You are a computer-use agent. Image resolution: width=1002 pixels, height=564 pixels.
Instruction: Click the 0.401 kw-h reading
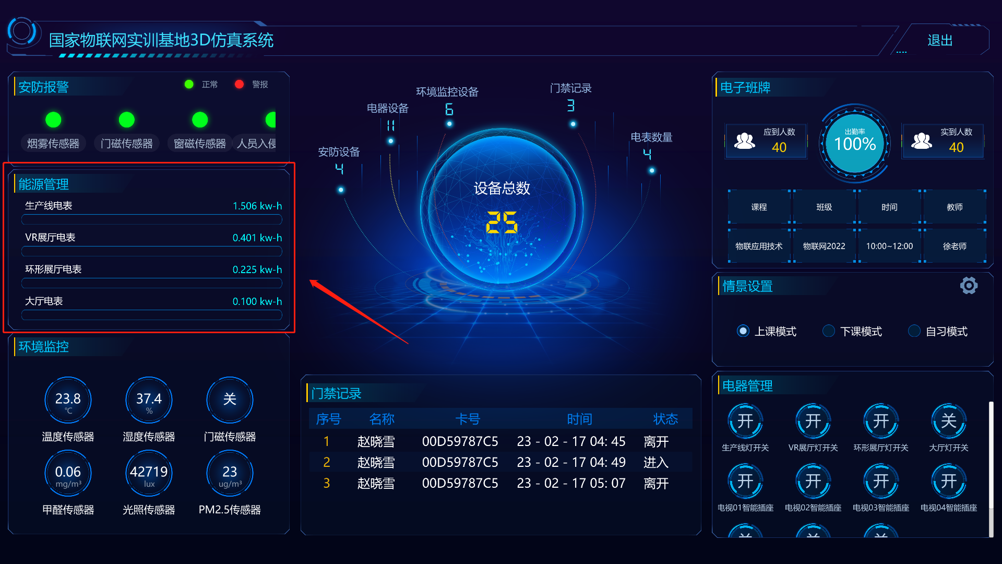coord(257,238)
